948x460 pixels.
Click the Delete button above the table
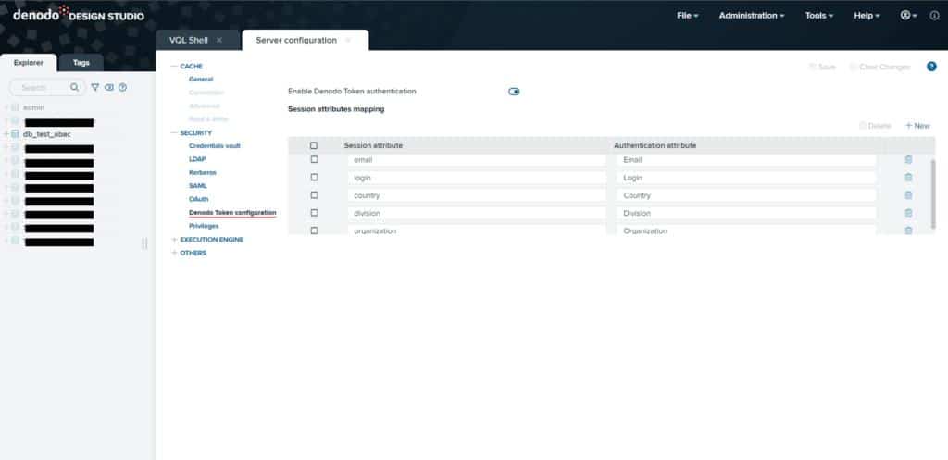[875, 126]
